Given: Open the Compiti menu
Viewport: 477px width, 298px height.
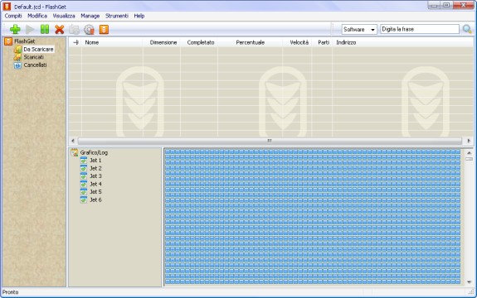Looking at the screenshot, I should [13, 16].
